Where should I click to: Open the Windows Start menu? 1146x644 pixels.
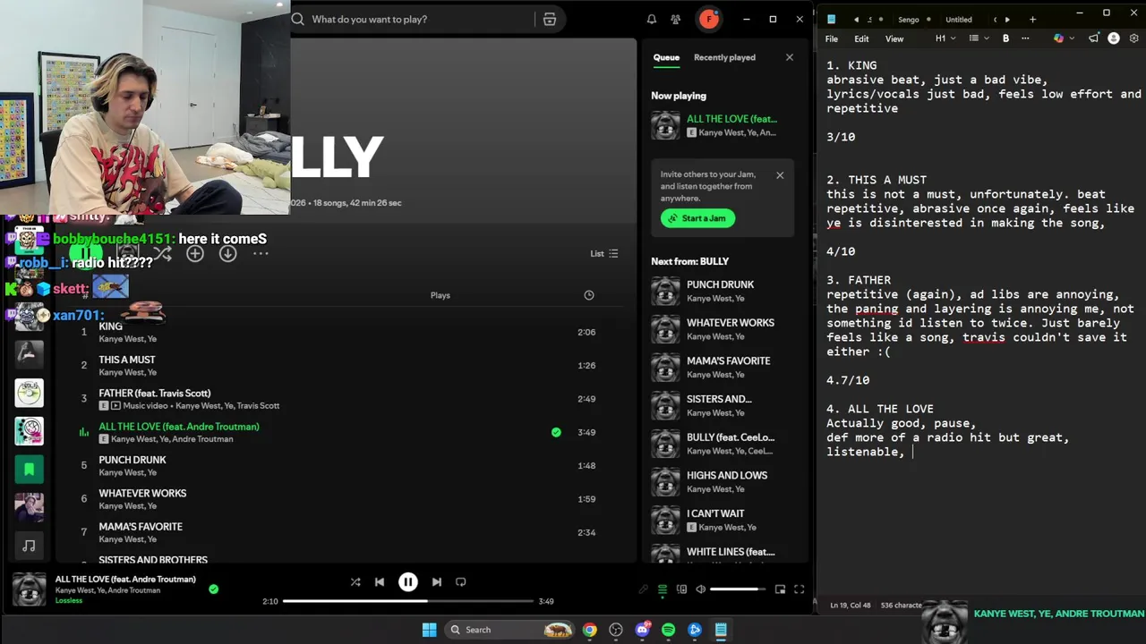(x=429, y=630)
